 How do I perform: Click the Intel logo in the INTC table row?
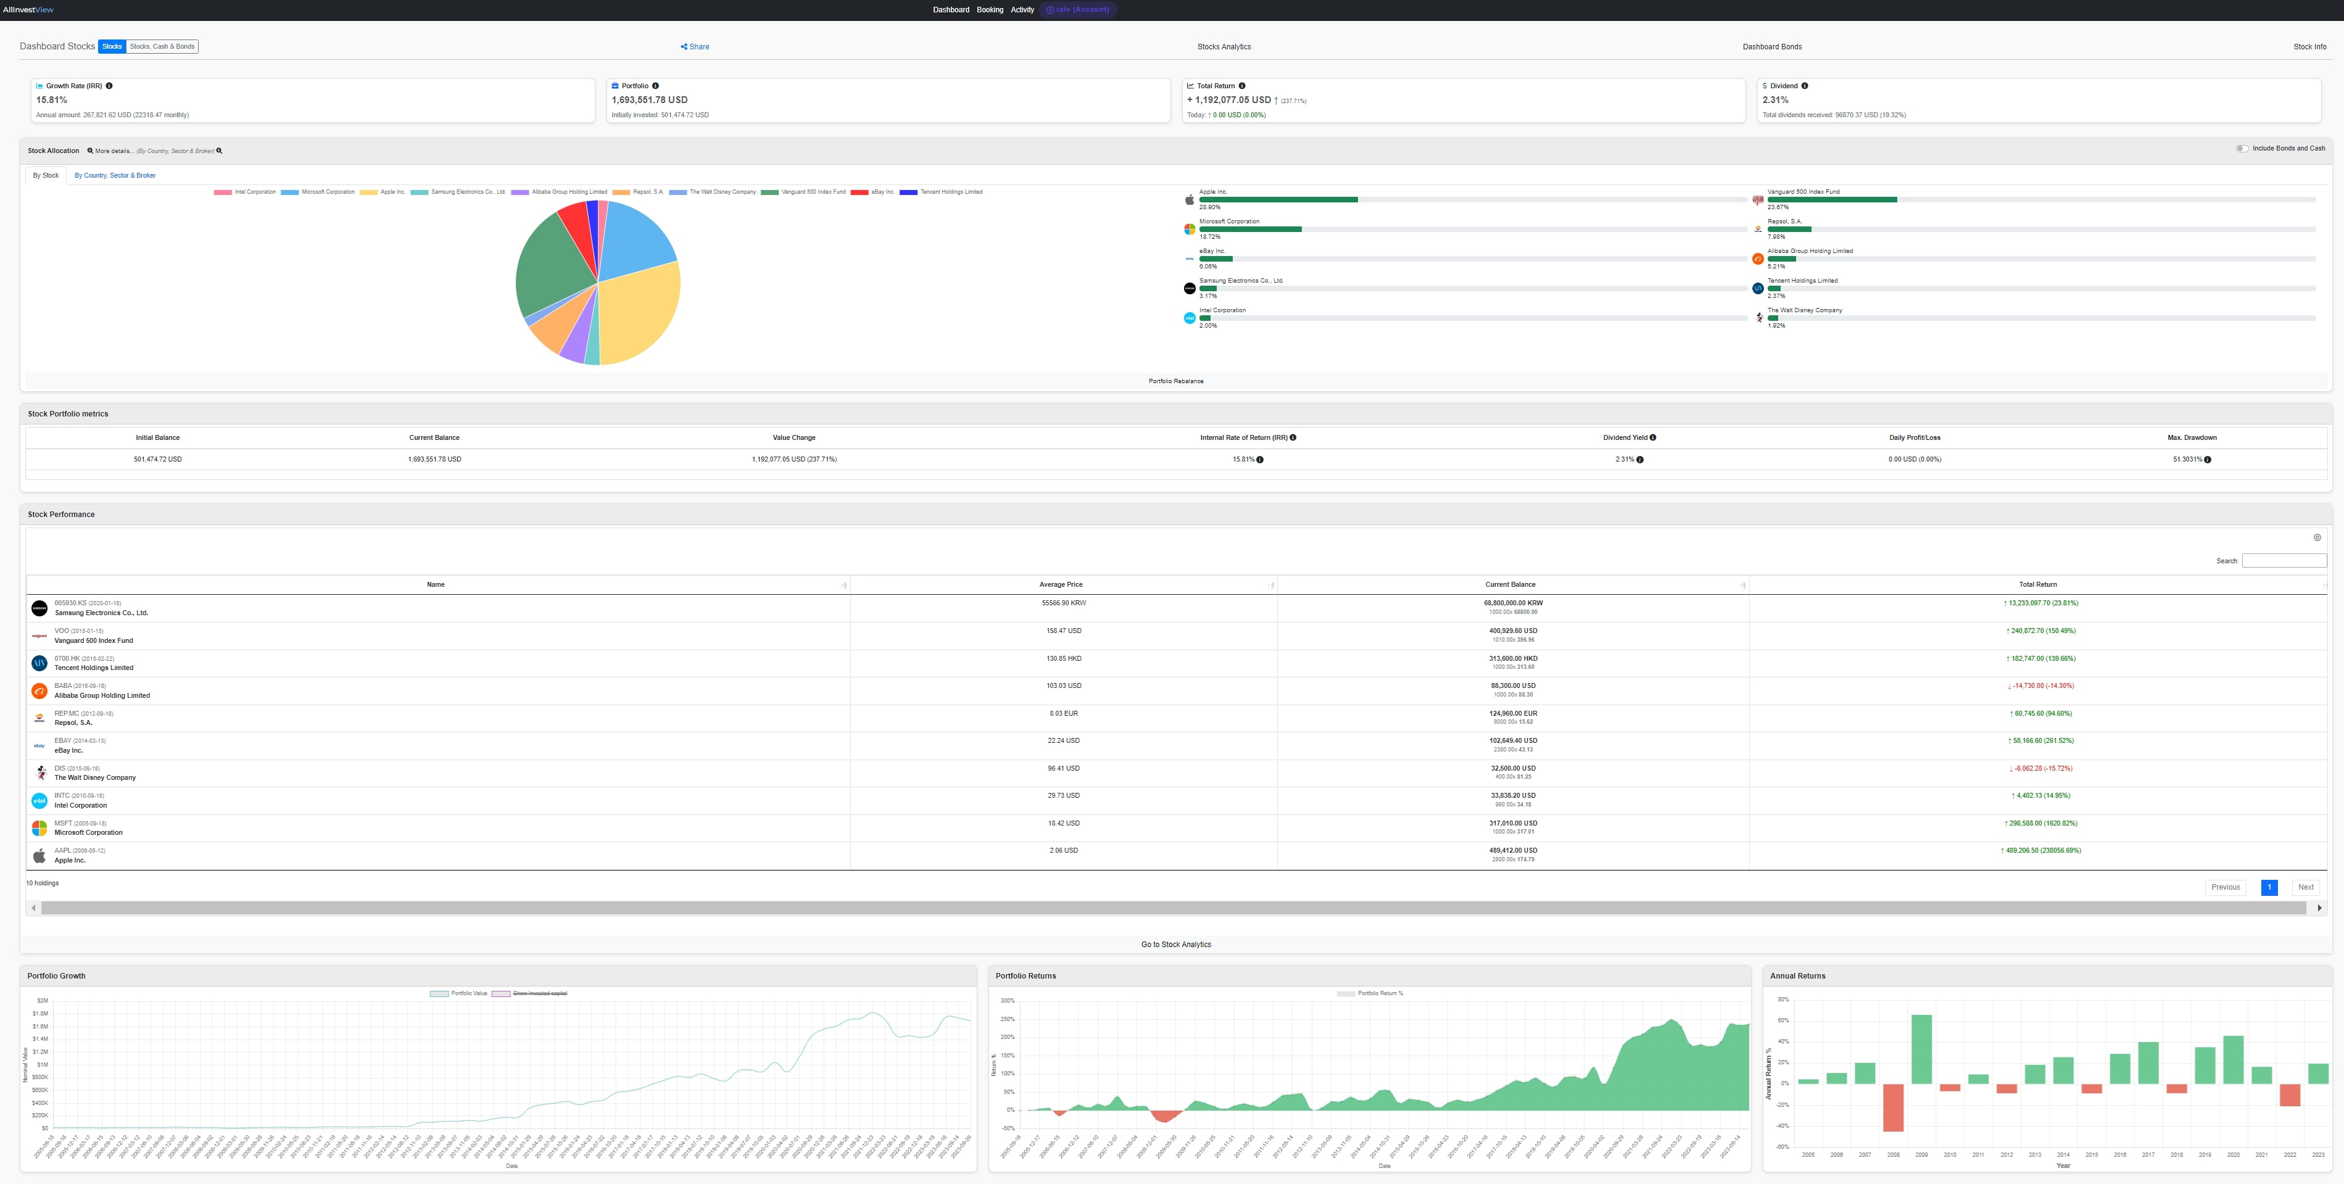(39, 801)
